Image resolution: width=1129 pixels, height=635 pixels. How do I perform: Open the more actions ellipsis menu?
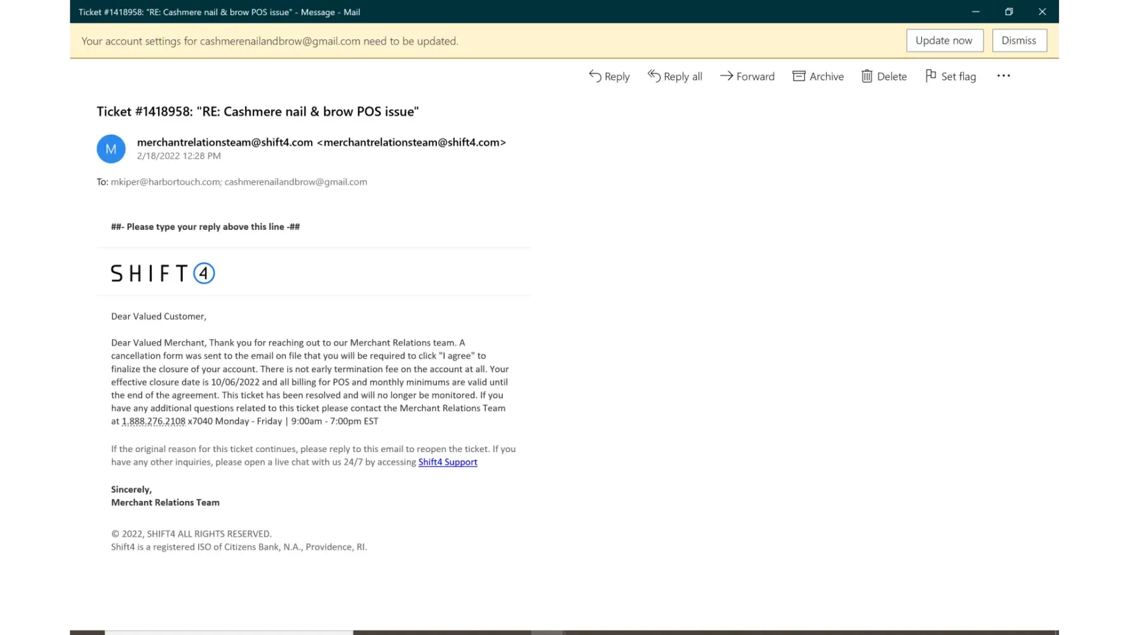[1003, 76]
